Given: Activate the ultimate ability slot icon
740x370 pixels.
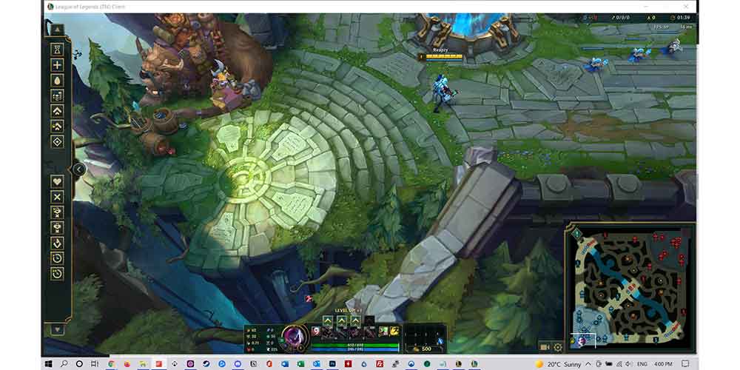Looking at the screenshot, I should click(370, 332).
